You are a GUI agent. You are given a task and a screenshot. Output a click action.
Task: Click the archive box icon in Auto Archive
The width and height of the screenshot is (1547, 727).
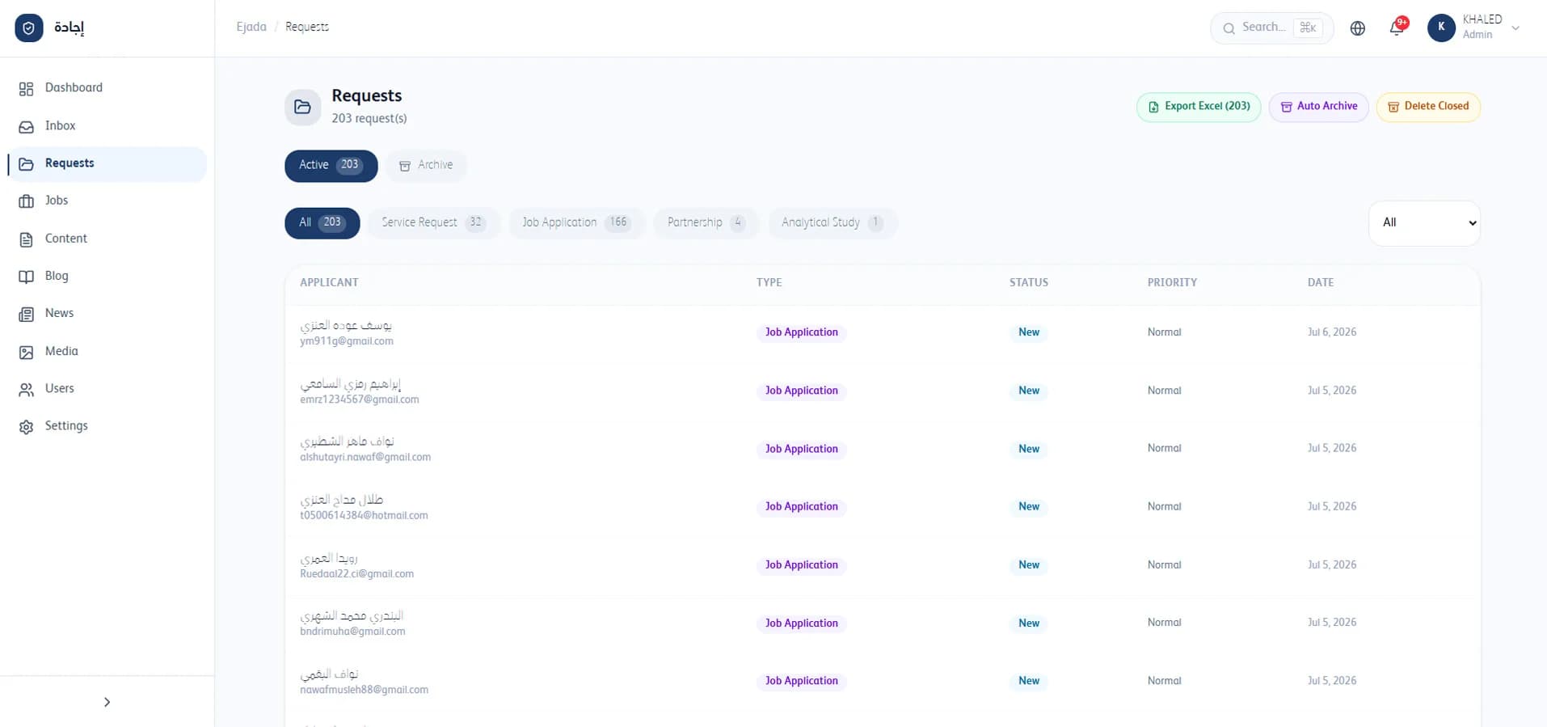coord(1286,107)
